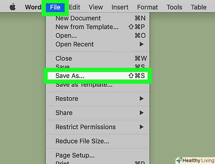The width and height of the screenshot is (215, 164).
Task: Expand the Restore submenu
Action: click(67, 99)
